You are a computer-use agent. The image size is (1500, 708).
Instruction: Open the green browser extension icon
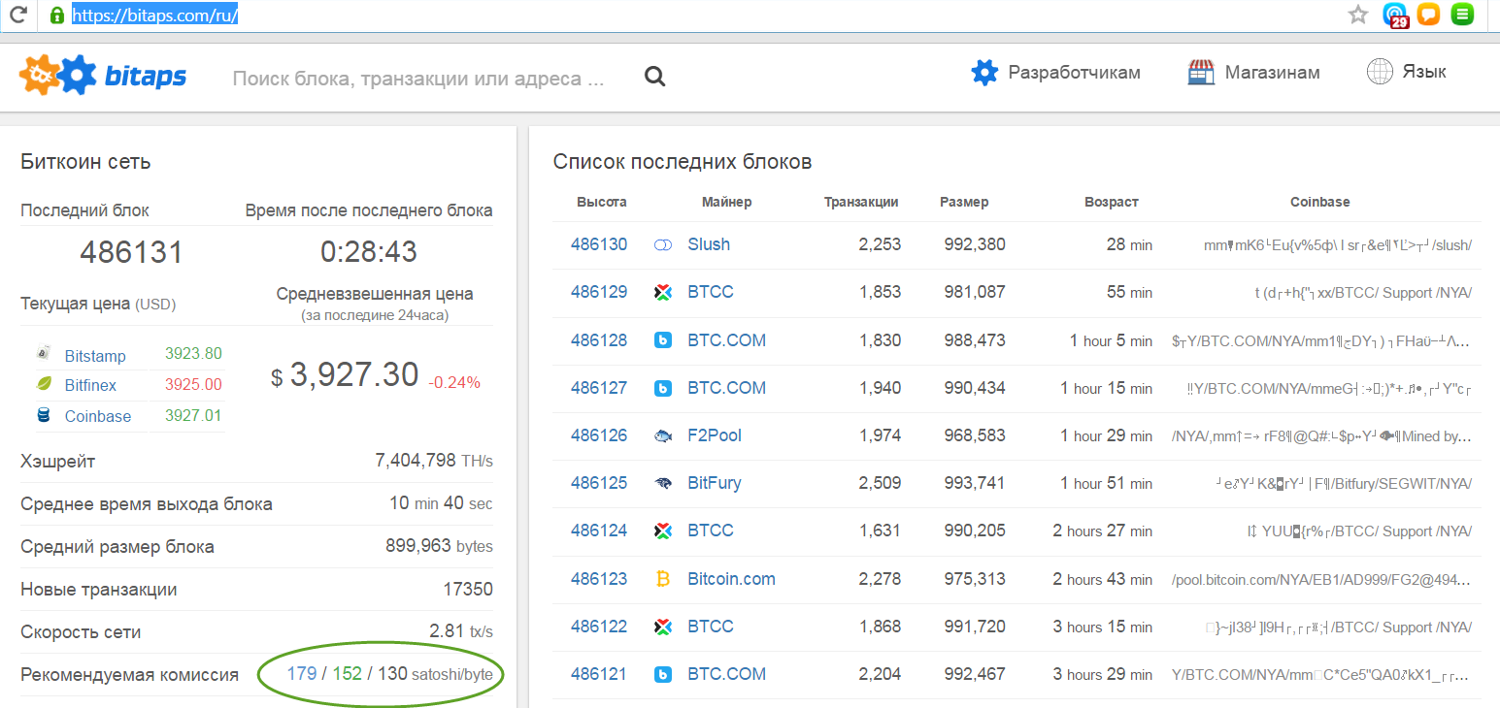coord(1461,15)
